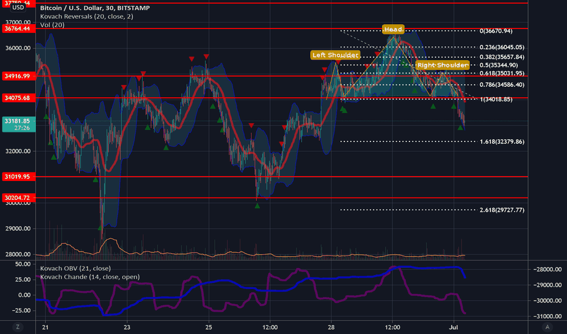Viewport: 567px width, 334px height.
Task: Select the Right Shoulder pattern label
Action: (442, 65)
